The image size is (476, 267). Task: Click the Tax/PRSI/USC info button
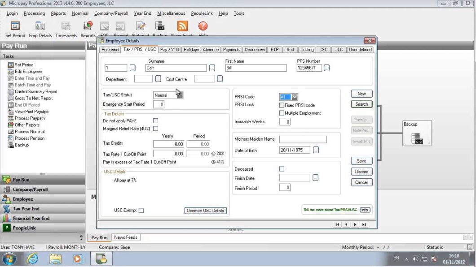tap(365, 210)
